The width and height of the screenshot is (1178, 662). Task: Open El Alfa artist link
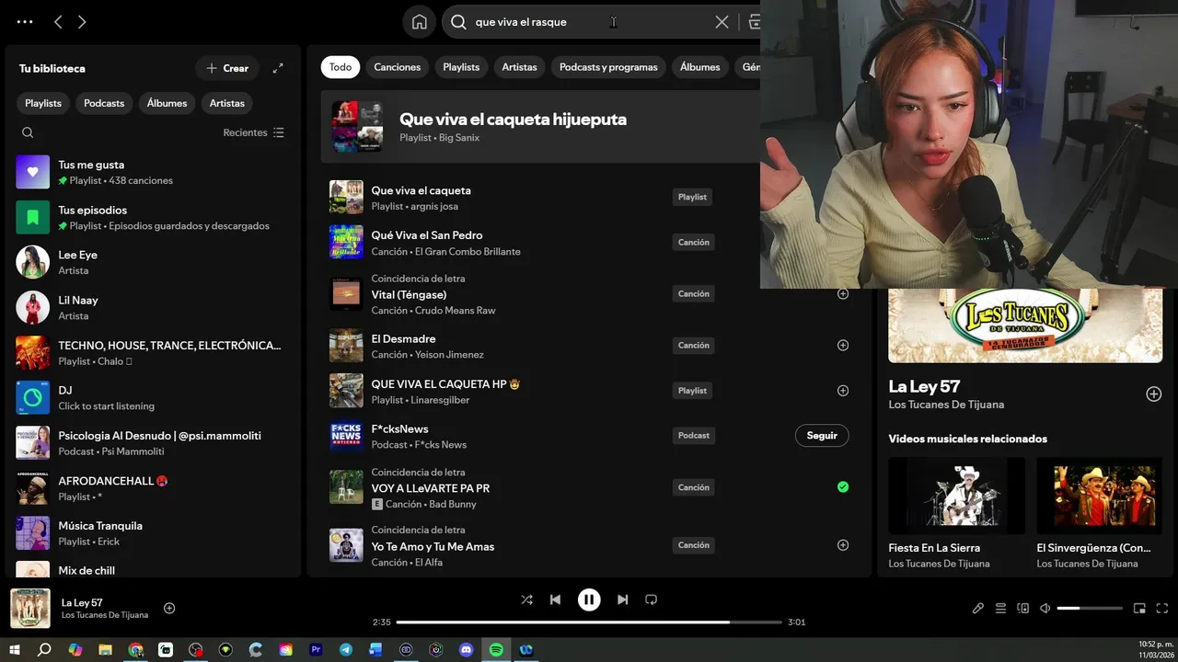pyautogui.click(x=429, y=562)
